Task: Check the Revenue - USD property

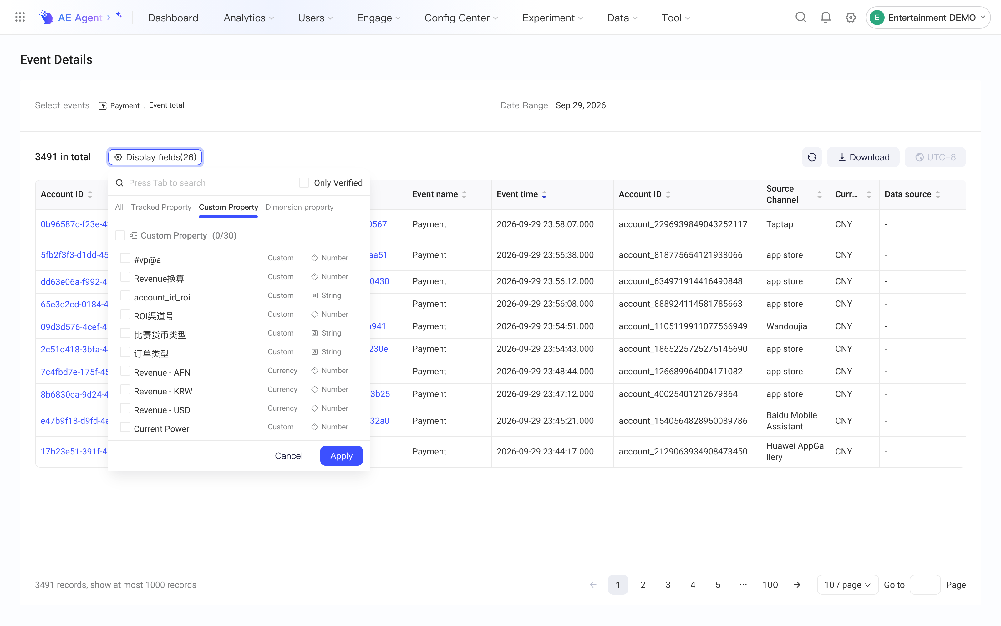Action: pos(125,408)
